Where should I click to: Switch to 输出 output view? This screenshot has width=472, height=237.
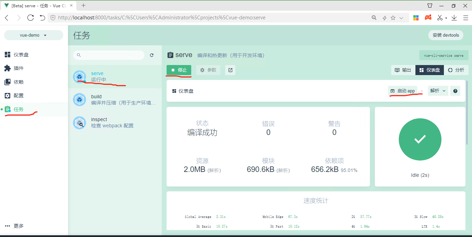(403, 70)
